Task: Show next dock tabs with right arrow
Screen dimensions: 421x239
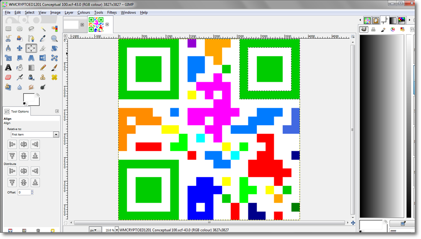Action: (409, 20)
